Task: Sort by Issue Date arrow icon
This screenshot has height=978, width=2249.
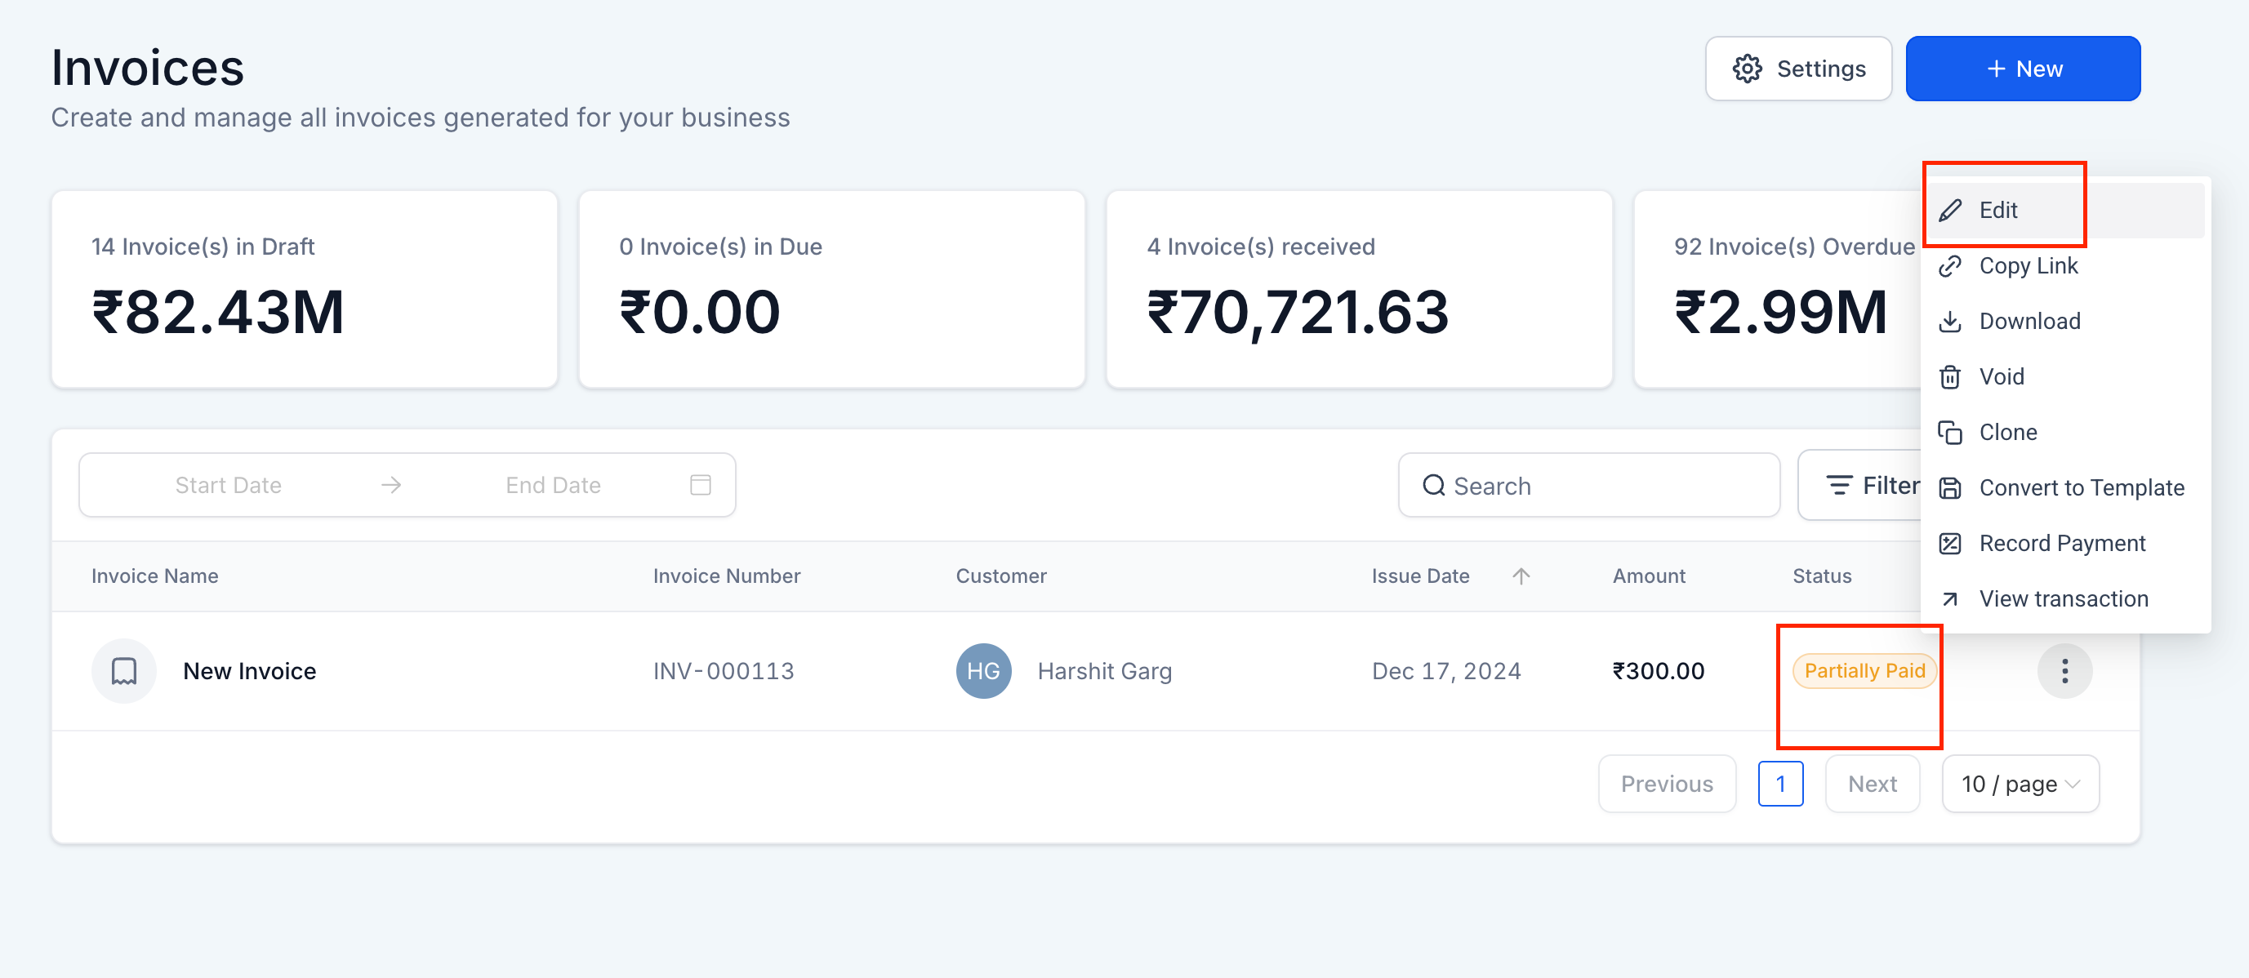Action: pyautogui.click(x=1521, y=576)
